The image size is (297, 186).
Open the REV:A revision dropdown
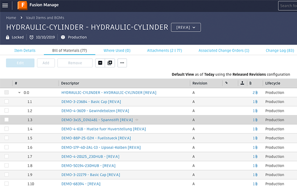(186, 27)
